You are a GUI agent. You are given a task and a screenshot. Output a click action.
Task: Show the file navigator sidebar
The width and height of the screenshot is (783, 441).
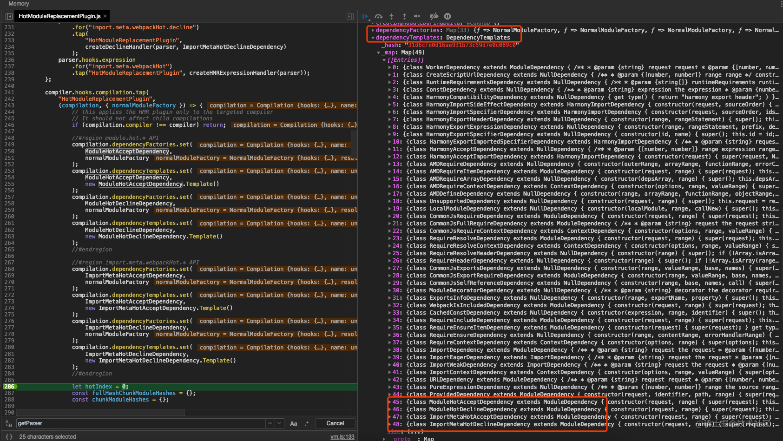coord(9,16)
